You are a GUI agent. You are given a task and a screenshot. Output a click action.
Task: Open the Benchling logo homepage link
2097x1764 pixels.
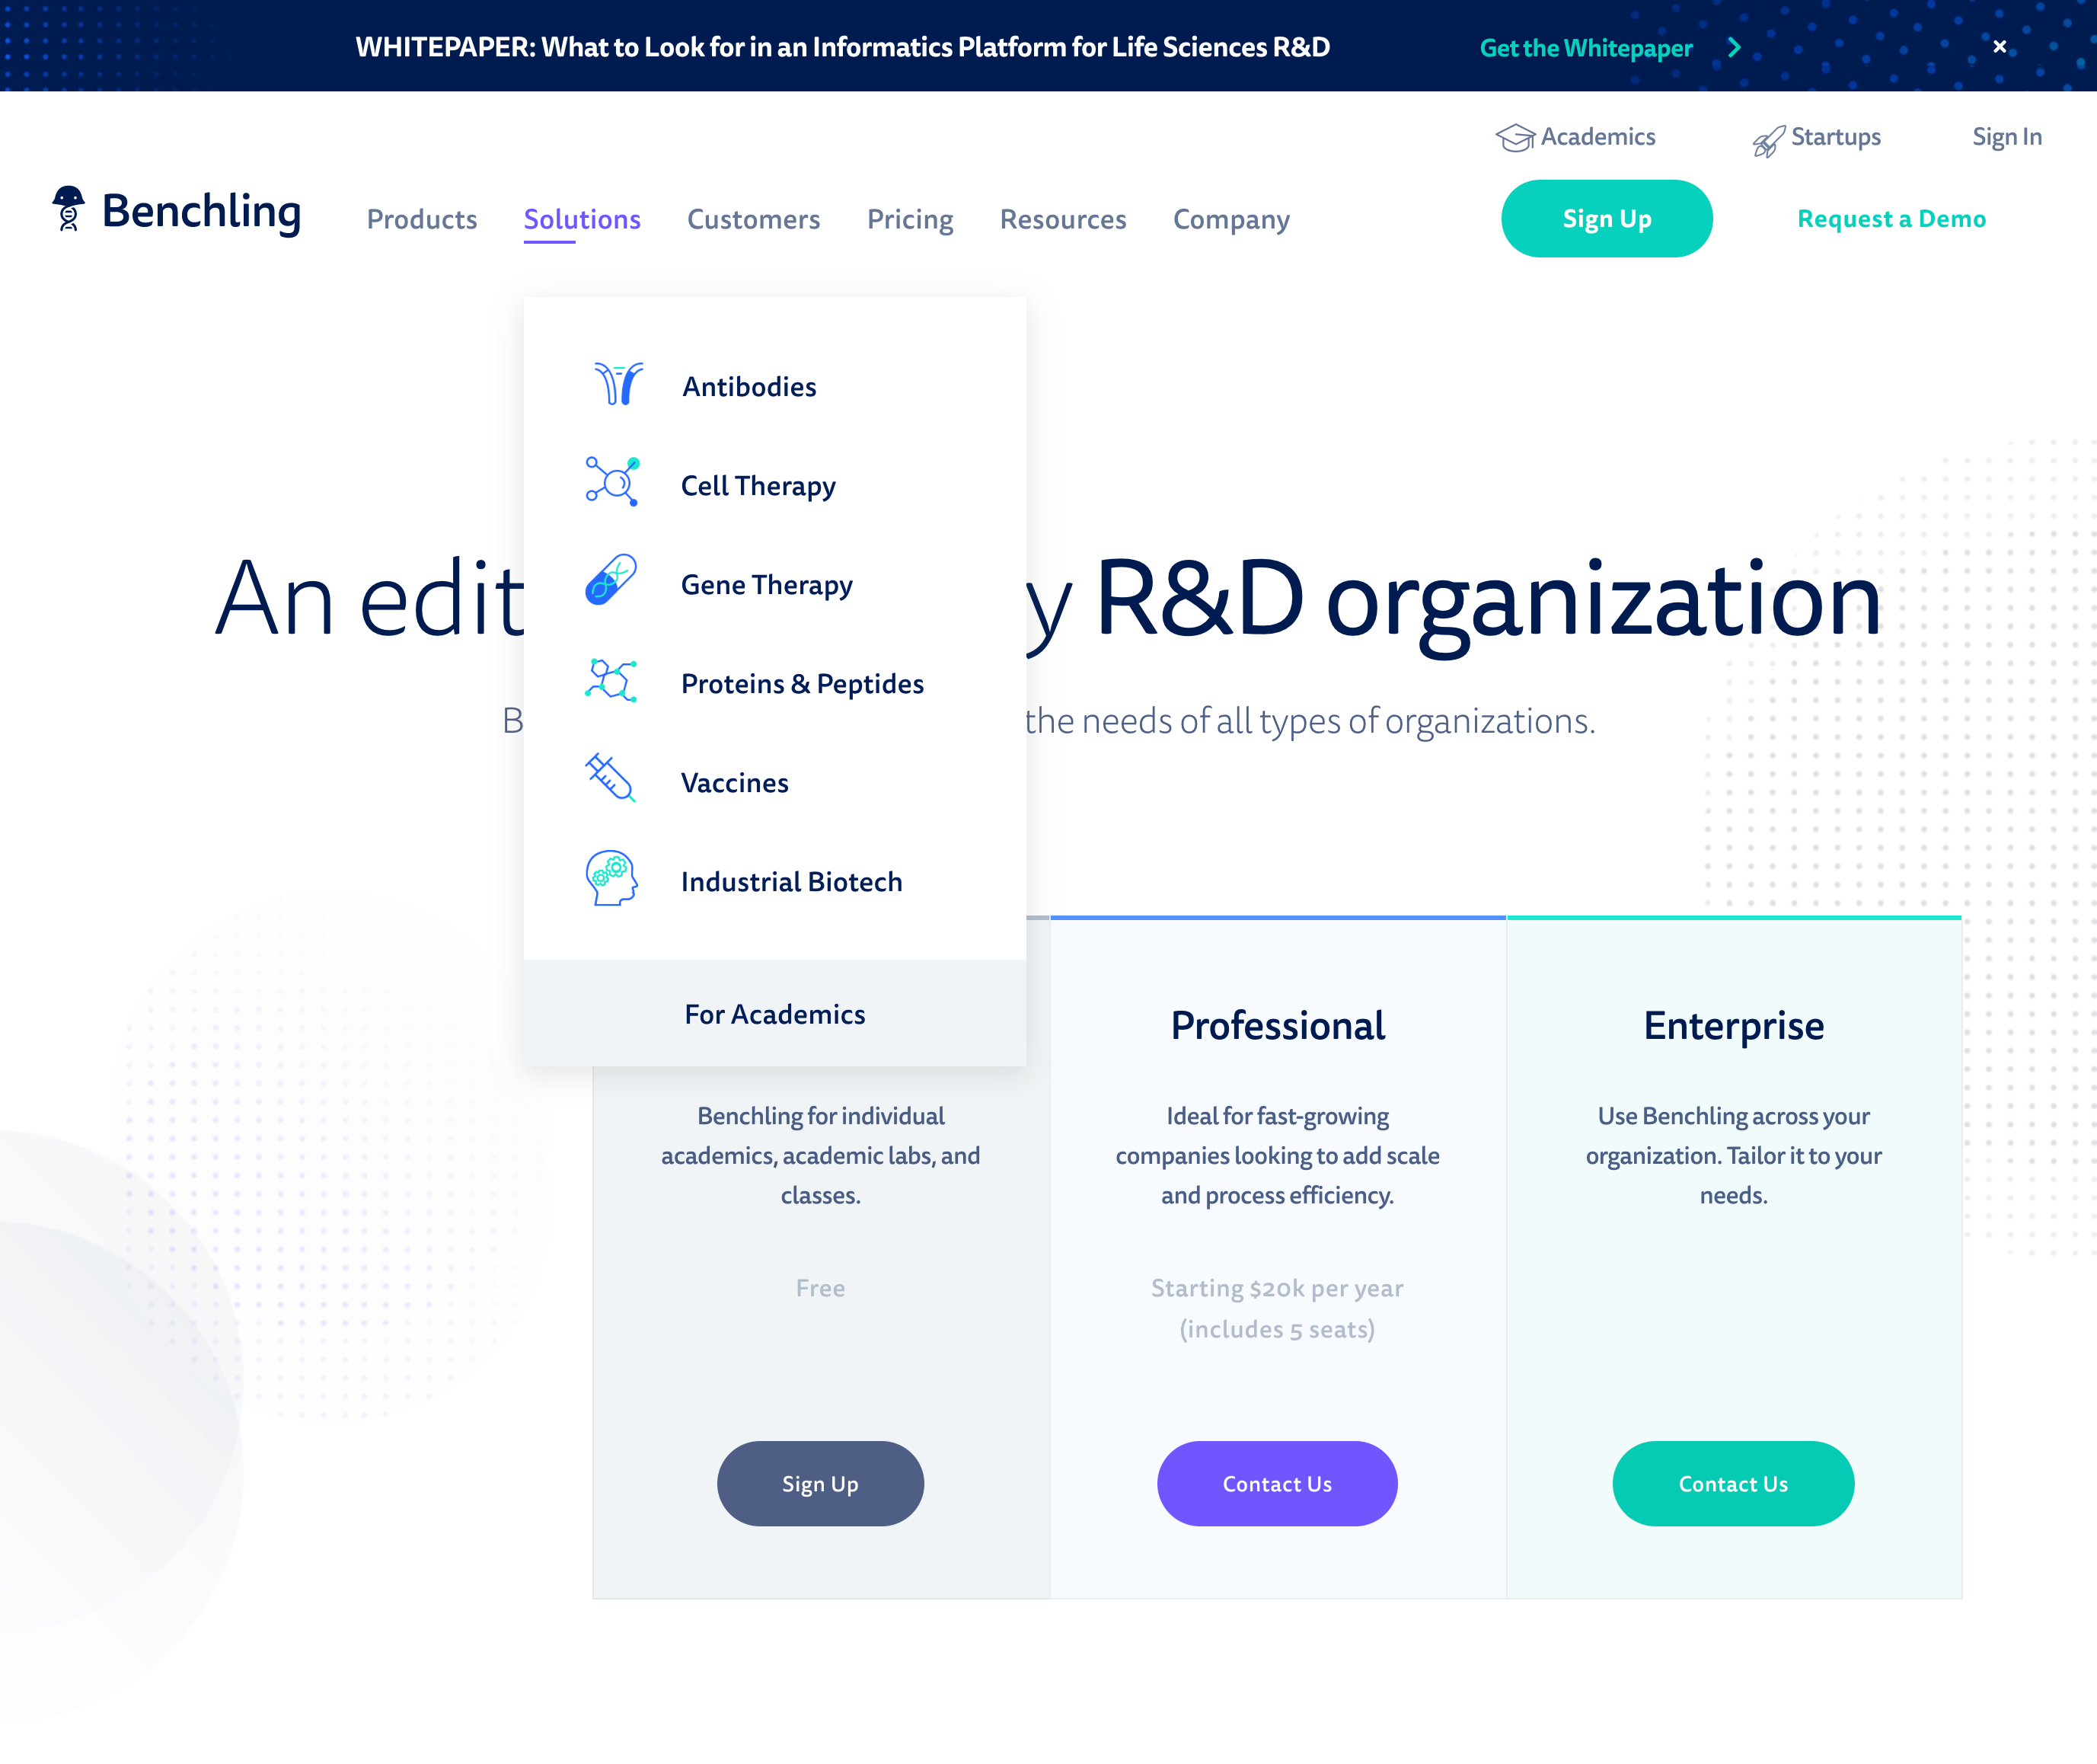click(176, 212)
